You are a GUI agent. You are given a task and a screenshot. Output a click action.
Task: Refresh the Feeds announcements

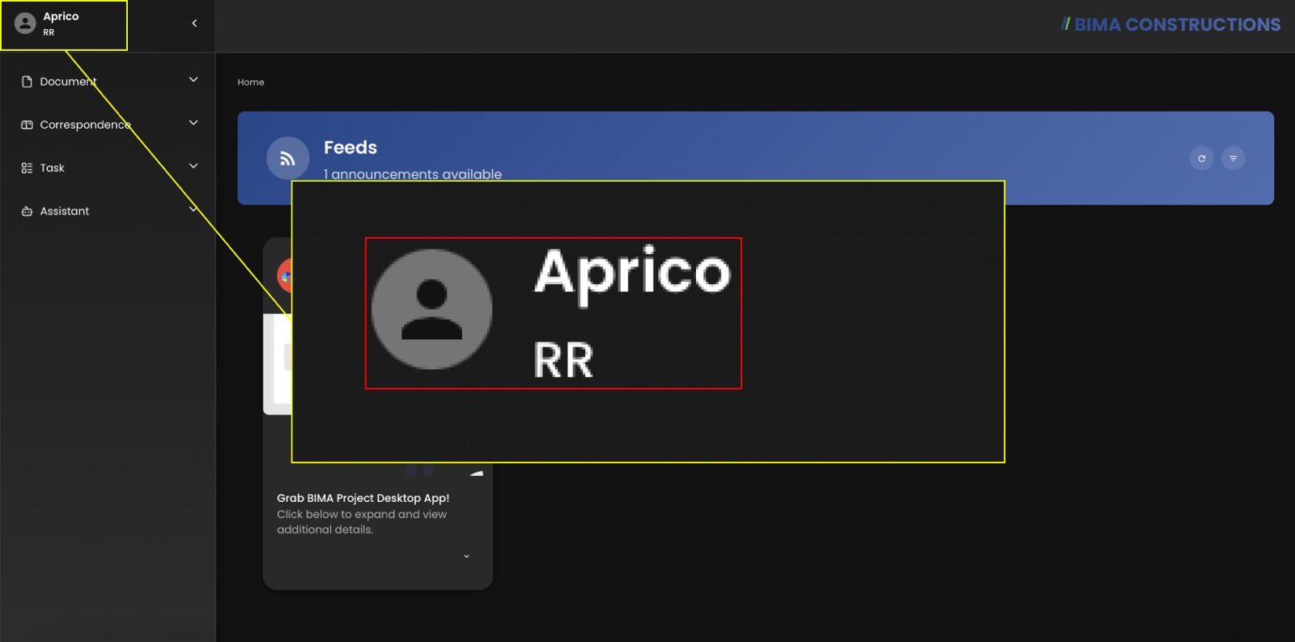tap(1202, 159)
